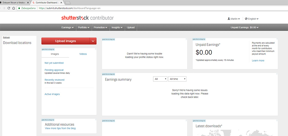Click the Additional resources heading

pos(60,125)
